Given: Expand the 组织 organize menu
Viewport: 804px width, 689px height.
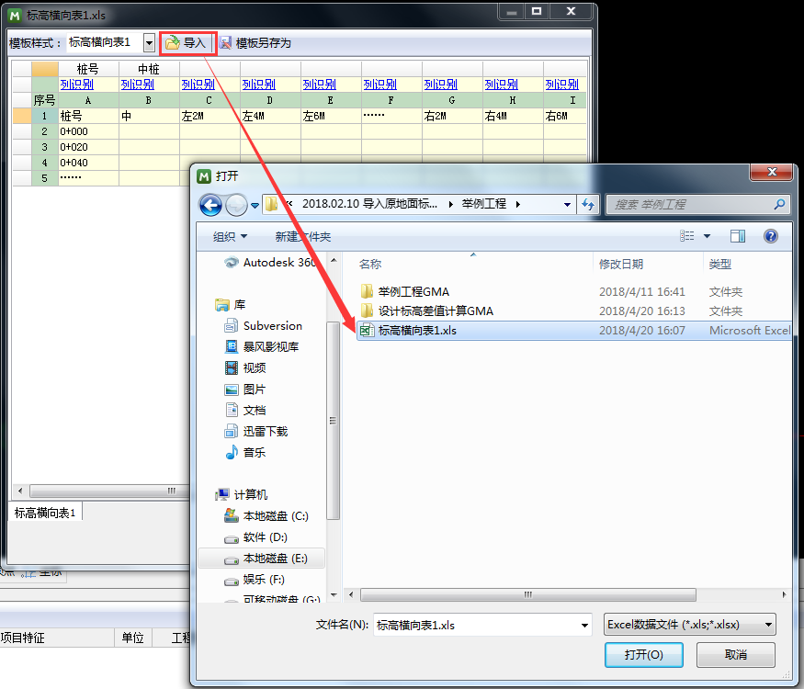Looking at the screenshot, I should [230, 236].
